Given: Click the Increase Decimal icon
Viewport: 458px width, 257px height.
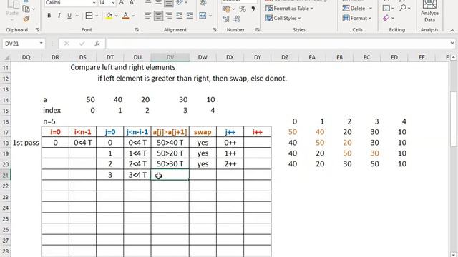Looking at the screenshot, I should 226,19.
